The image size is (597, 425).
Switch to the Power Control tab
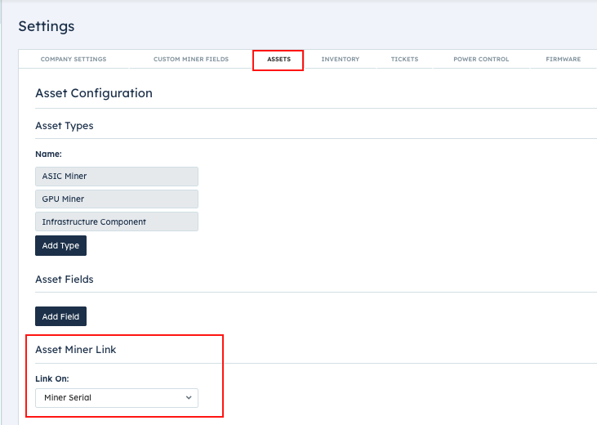point(481,59)
